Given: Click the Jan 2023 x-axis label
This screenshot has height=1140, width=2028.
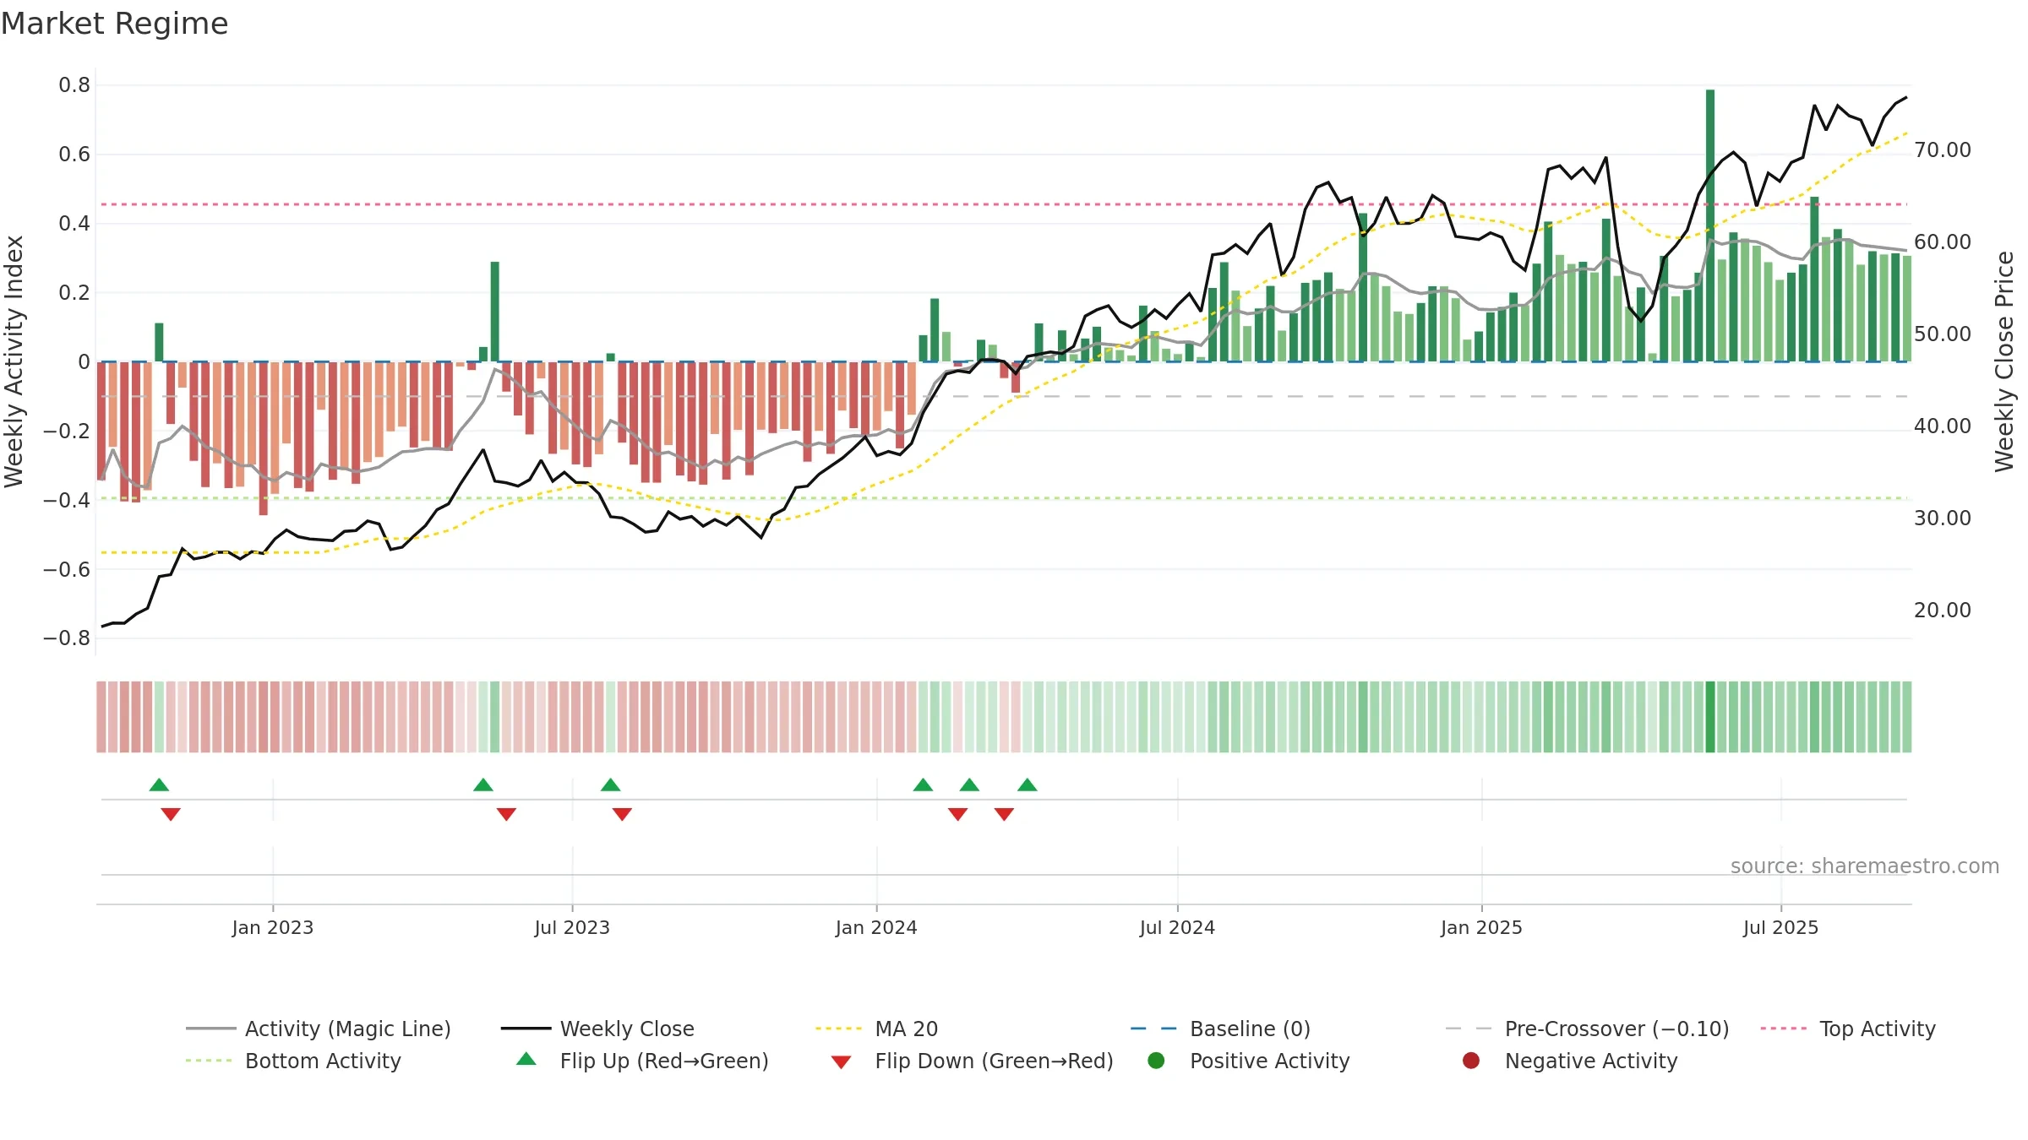Looking at the screenshot, I should 273,927.
